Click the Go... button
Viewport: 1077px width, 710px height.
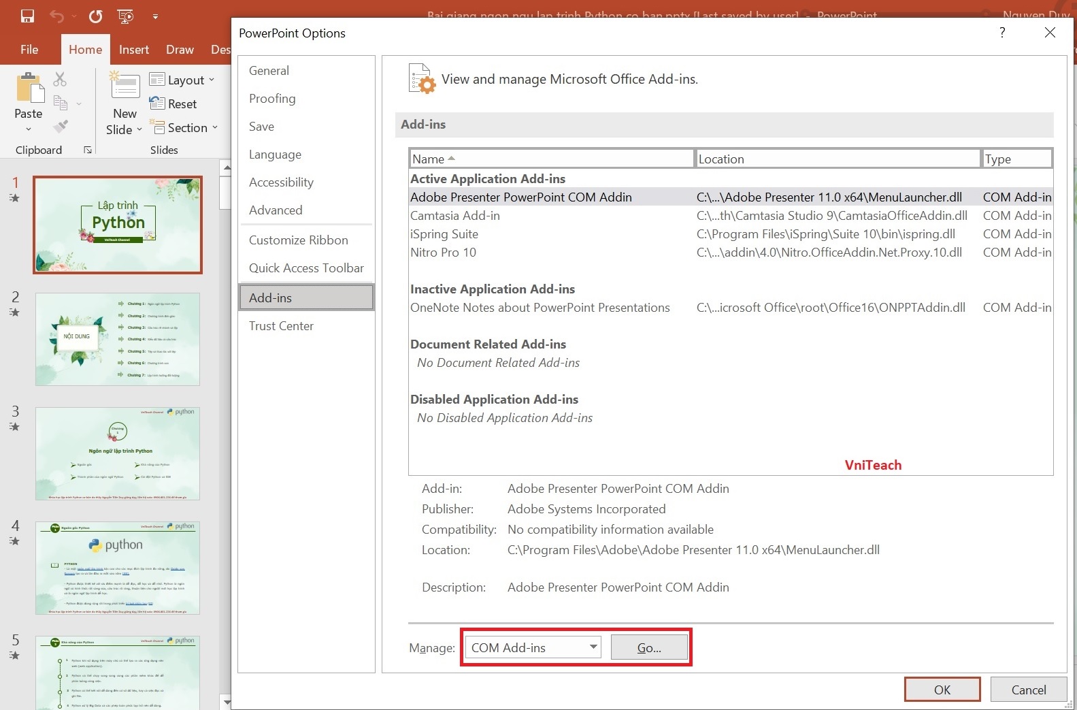pos(648,647)
